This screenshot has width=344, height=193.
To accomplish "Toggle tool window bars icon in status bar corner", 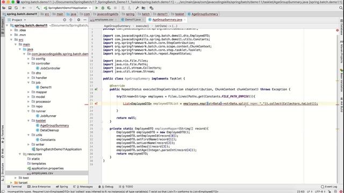I will 3,191.
